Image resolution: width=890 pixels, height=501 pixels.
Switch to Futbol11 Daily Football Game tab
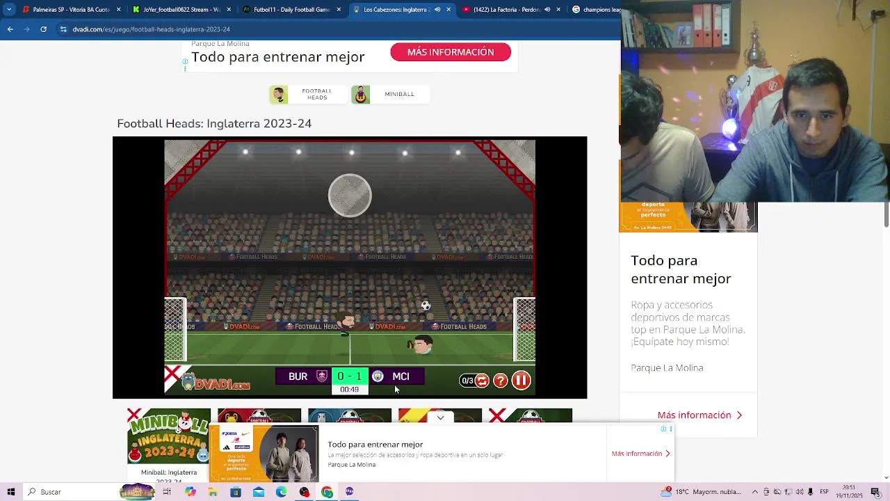[x=291, y=10]
